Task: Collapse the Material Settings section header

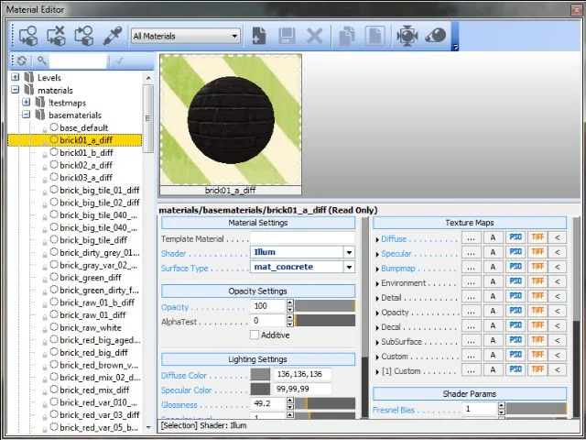Action: [258, 223]
